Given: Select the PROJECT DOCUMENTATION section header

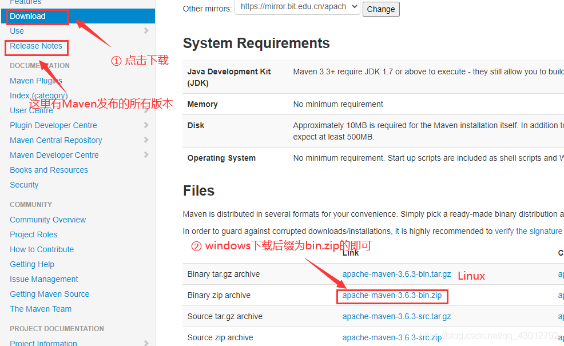Looking at the screenshot, I should point(57,329).
